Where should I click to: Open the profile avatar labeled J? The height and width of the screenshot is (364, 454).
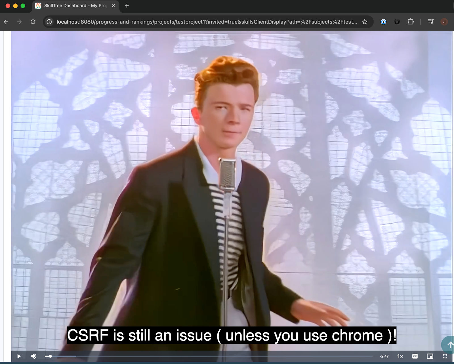click(444, 22)
